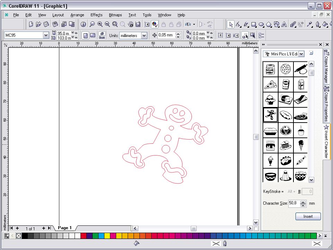Screen dimensions: 333x250
Task: Increase the nudge offset value
Action: 178,34
